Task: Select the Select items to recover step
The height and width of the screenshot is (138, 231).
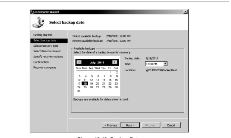Action: coord(47,51)
